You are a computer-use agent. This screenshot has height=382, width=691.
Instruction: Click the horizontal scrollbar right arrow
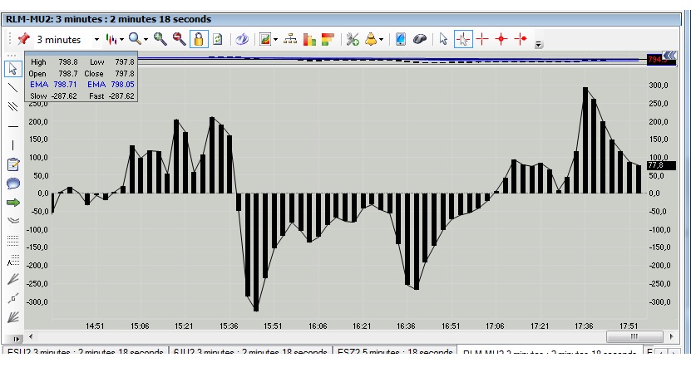click(x=671, y=336)
